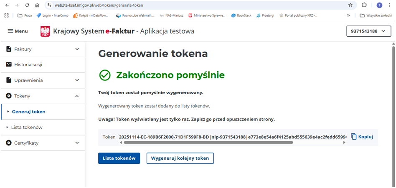Expand the Faktury sidebar section
The image size is (396, 188).
pyautogui.click(x=77, y=49)
